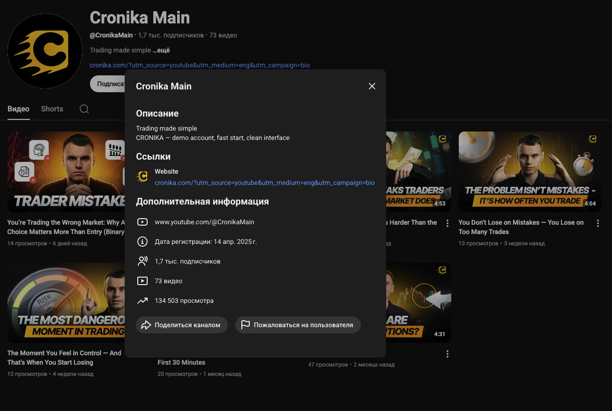612x411 pixels.
Task: Click the trending arrow views icon
Action: click(x=142, y=301)
